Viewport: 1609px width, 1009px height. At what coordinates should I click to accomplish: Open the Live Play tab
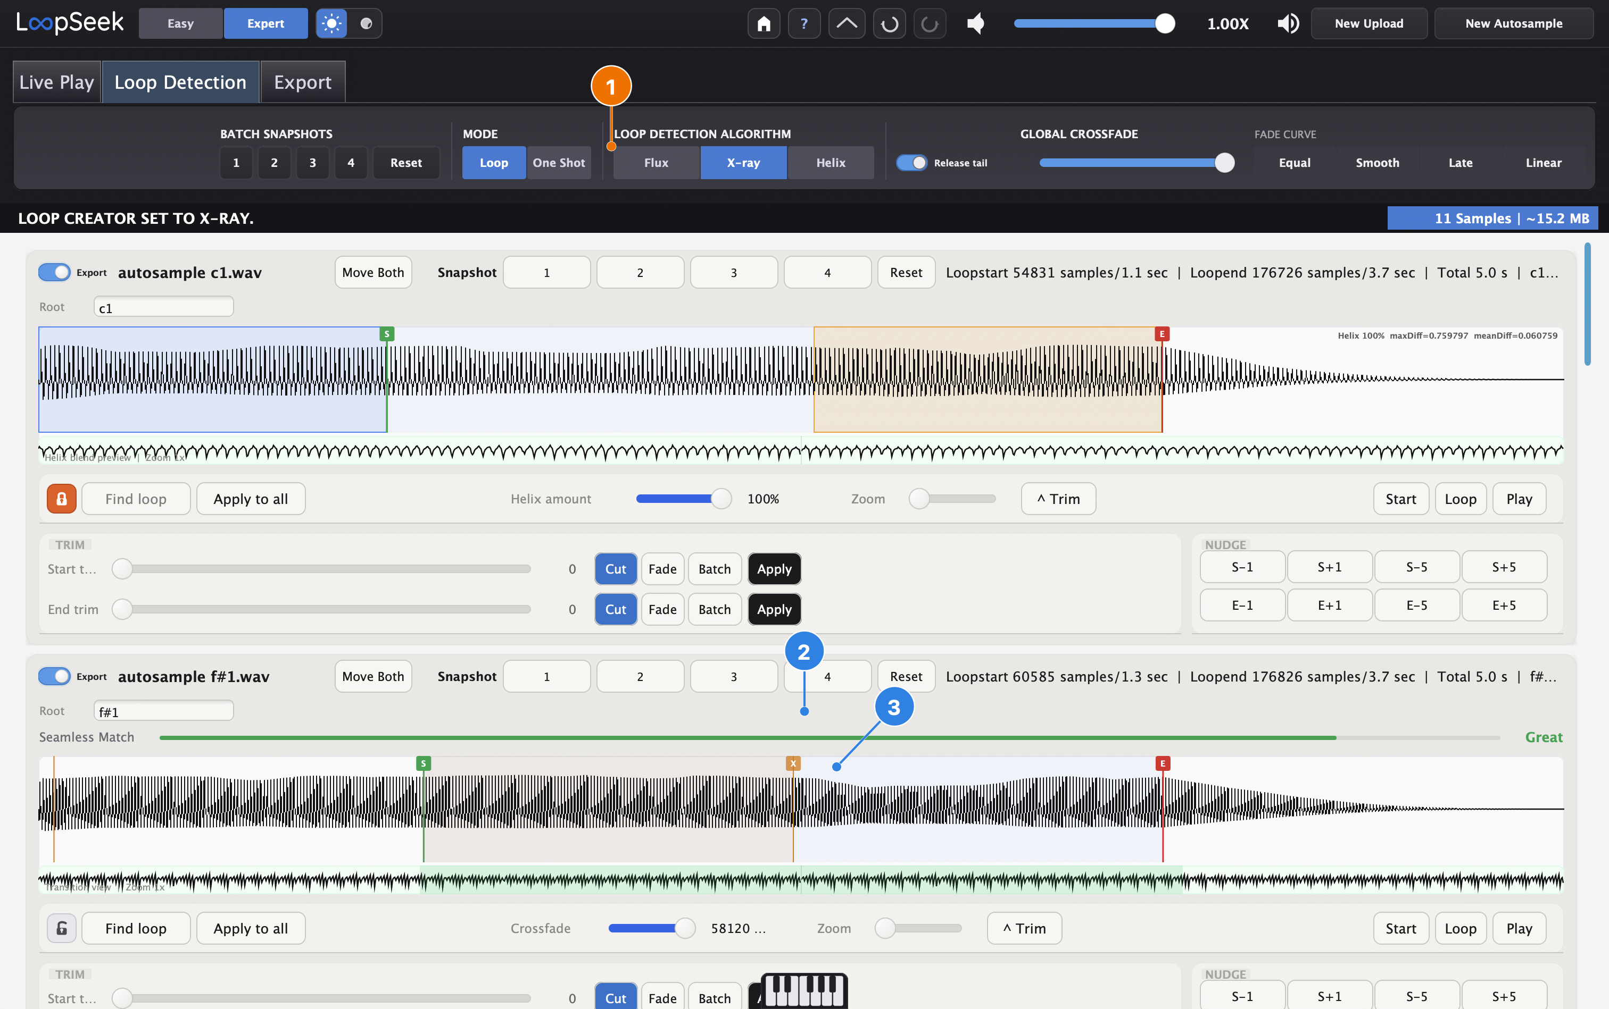point(57,82)
